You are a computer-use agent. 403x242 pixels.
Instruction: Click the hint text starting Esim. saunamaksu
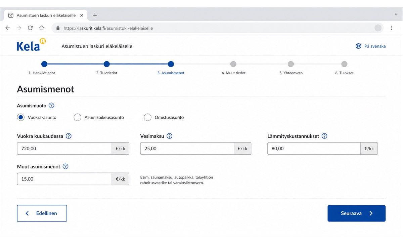177,180
